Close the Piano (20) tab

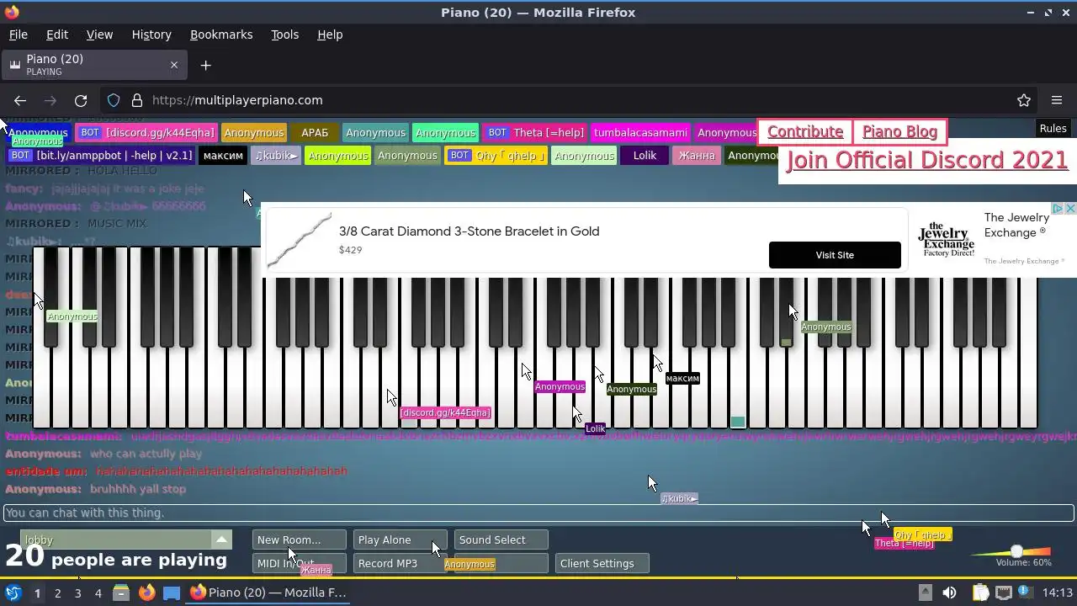pos(174,65)
